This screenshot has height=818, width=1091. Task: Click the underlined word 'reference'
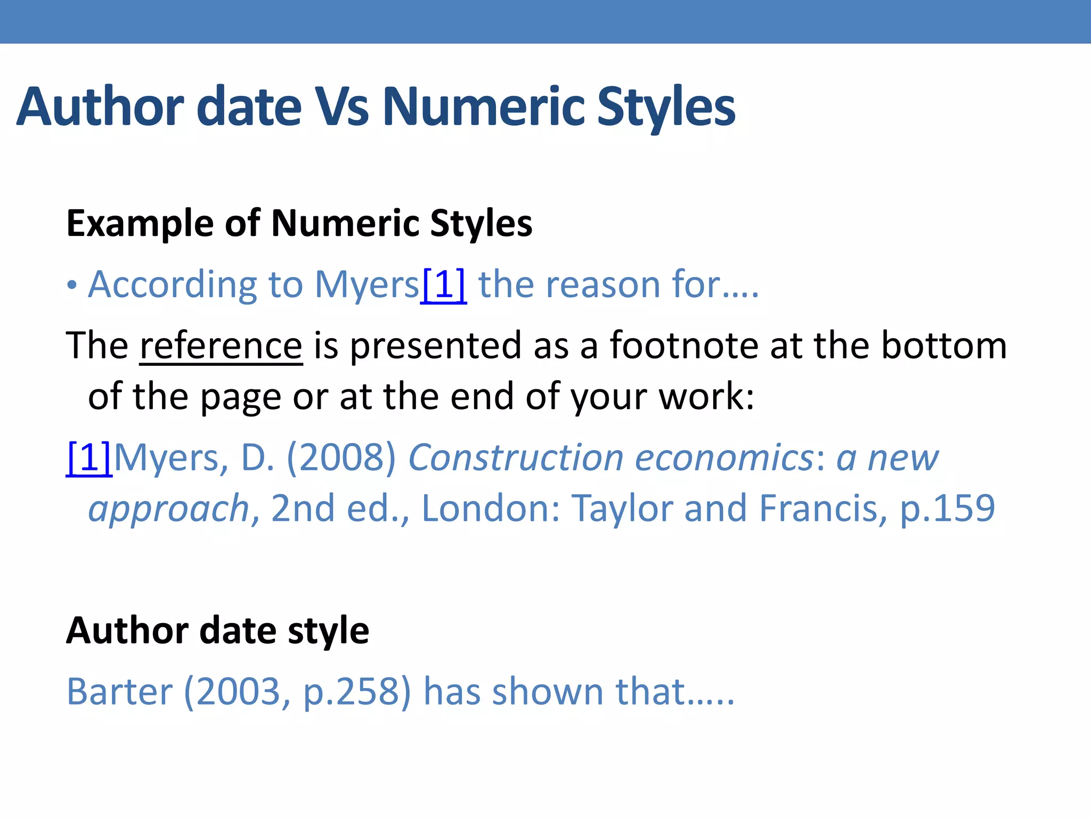pos(221,346)
